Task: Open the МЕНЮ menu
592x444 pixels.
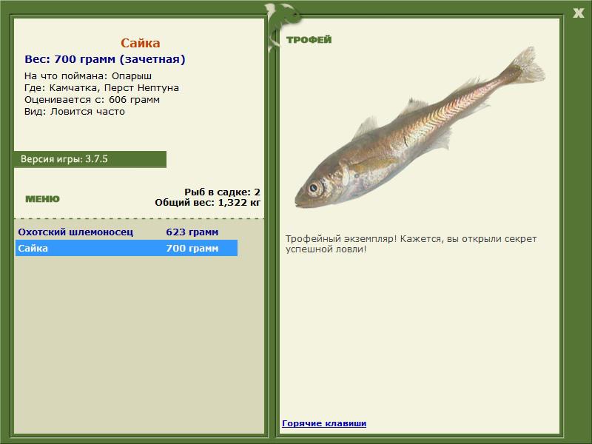Action: tap(42, 199)
